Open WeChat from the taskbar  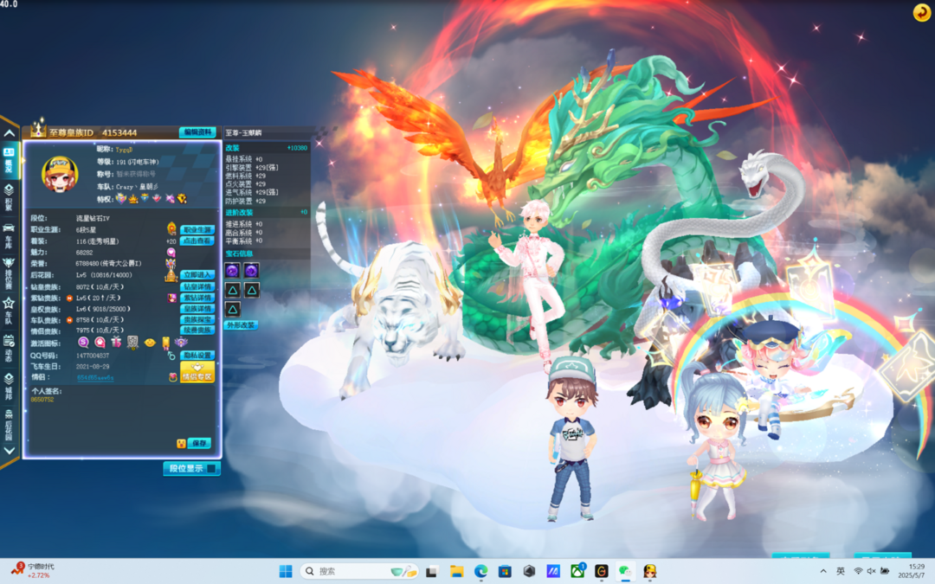coord(625,571)
